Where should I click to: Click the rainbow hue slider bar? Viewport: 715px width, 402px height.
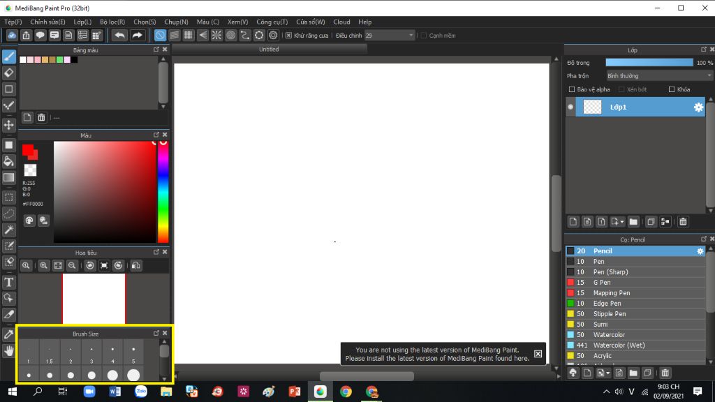163,192
